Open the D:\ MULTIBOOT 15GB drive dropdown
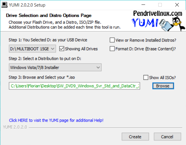The width and height of the screenshot is (186, 145). [32, 49]
